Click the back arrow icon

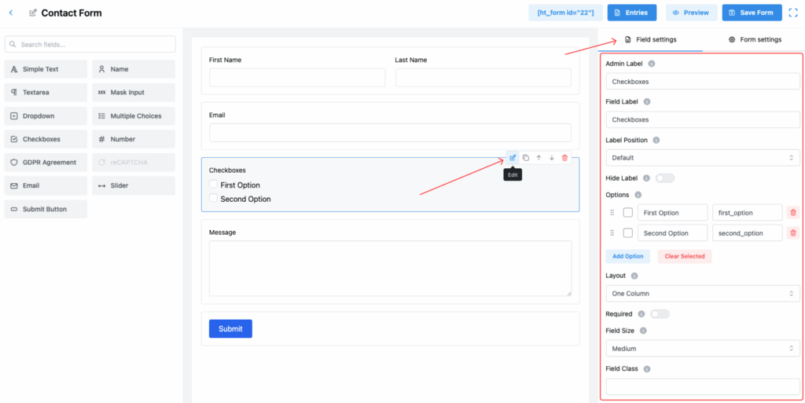(11, 13)
